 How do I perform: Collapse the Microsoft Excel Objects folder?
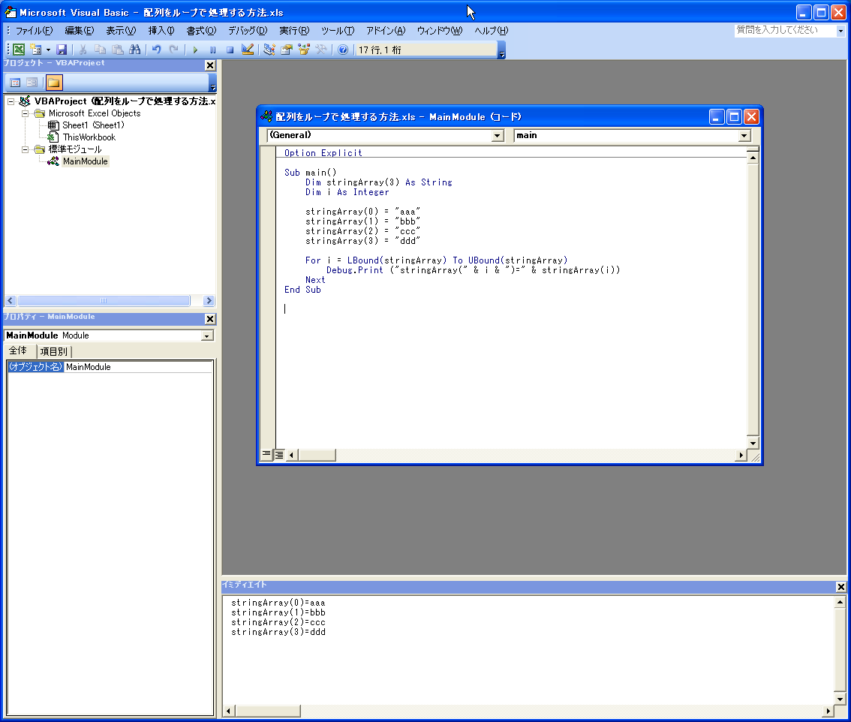(25, 113)
